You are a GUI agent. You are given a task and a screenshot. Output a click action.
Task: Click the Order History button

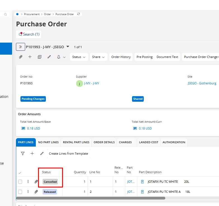[121, 57]
